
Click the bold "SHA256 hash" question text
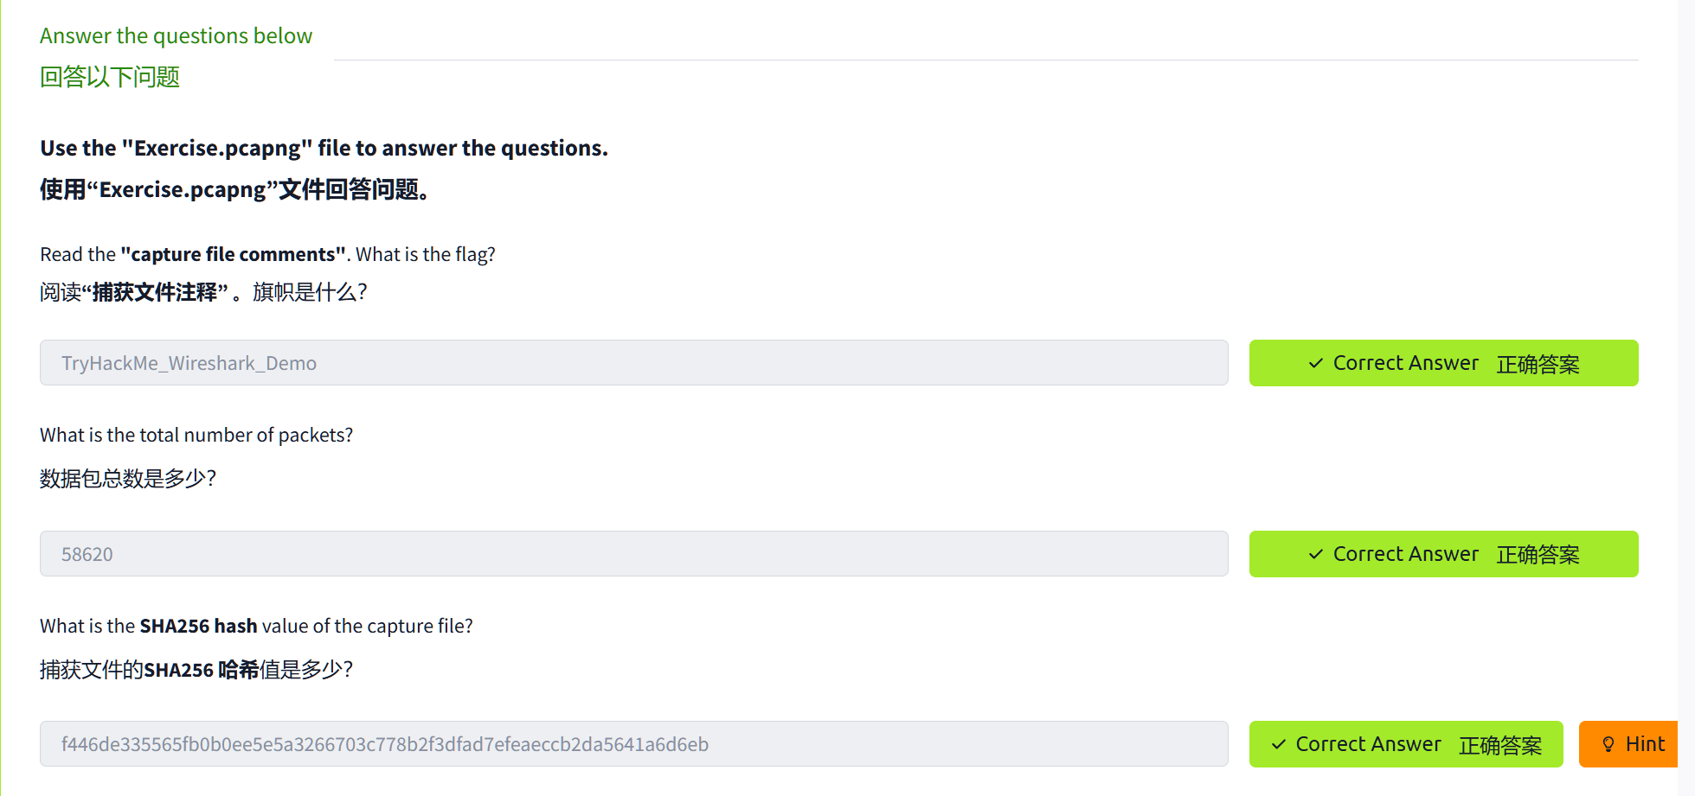[x=198, y=627]
